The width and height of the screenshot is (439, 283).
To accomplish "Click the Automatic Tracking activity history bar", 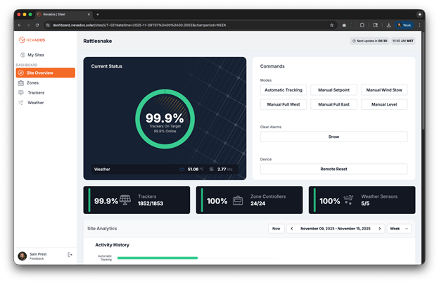I will (x=157, y=258).
